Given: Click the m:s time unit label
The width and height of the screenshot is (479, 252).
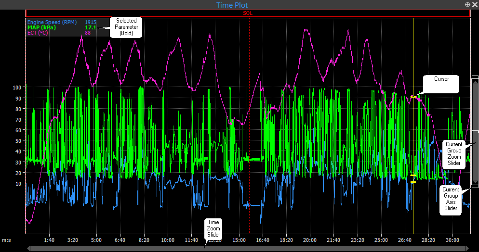Looking at the screenshot, I should point(6,240).
